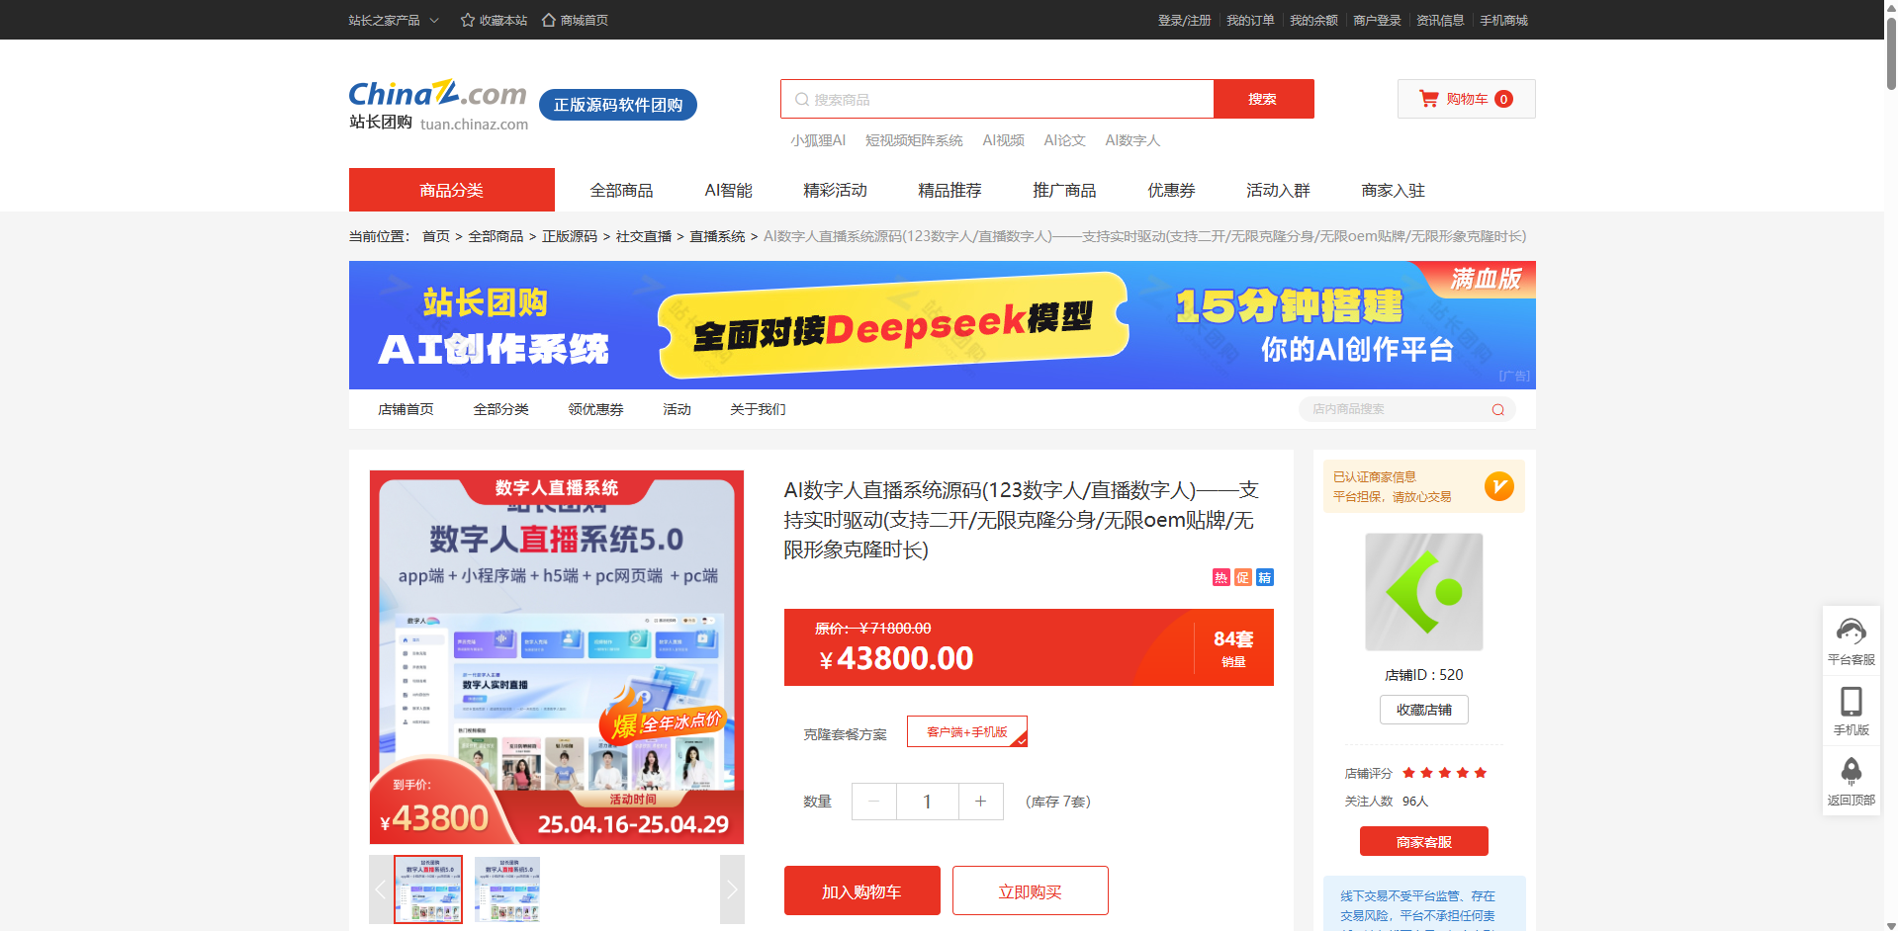Open the 手机商城 link

click(1504, 20)
